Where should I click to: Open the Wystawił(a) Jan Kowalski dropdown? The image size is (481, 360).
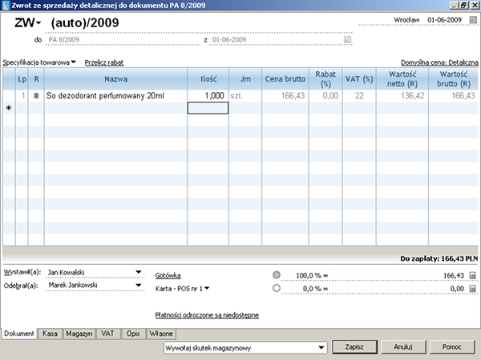coord(138,272)
